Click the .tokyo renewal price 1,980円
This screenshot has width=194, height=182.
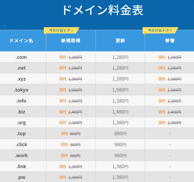pos(120,90)
